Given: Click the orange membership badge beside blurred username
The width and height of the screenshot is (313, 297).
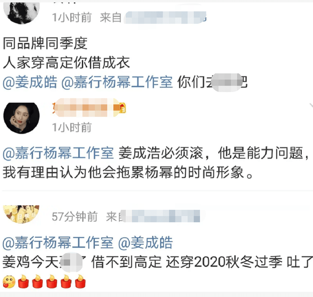Looking at the screenshot, I should point(122,108).
